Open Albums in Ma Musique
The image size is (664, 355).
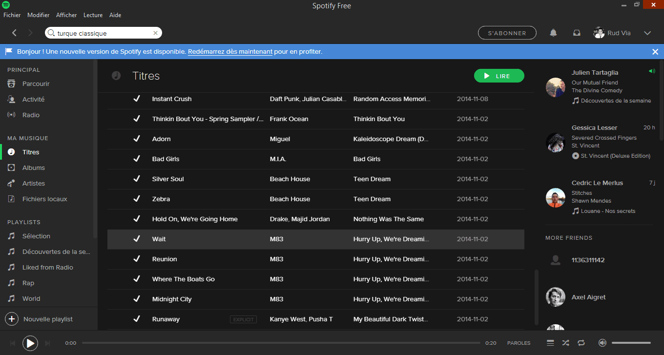coord(34,167)
